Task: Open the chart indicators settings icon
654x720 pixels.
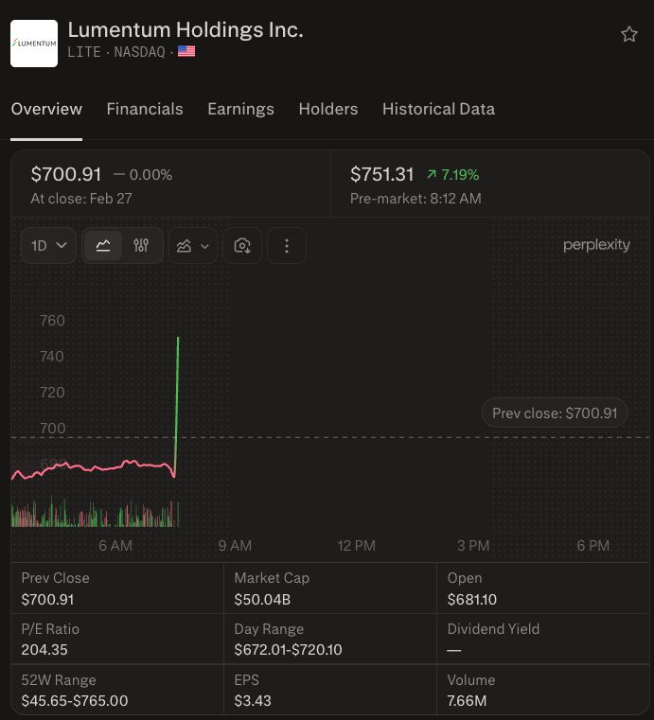Action: (x=141, y=246)
